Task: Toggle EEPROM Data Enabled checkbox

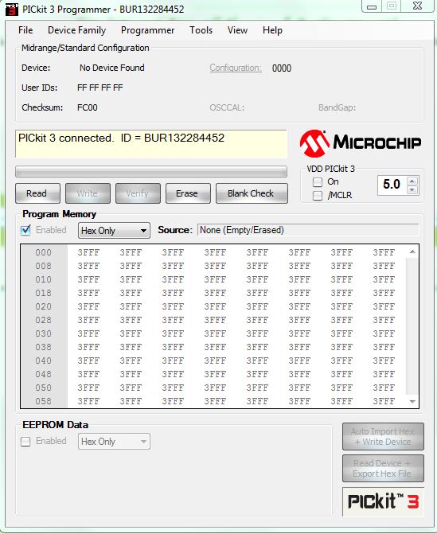Action: (x=25, y=442)
